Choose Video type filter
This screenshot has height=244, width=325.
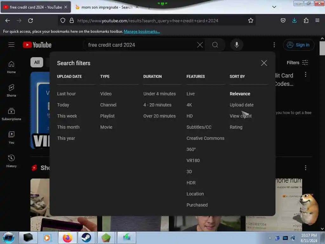pos(106,94)
